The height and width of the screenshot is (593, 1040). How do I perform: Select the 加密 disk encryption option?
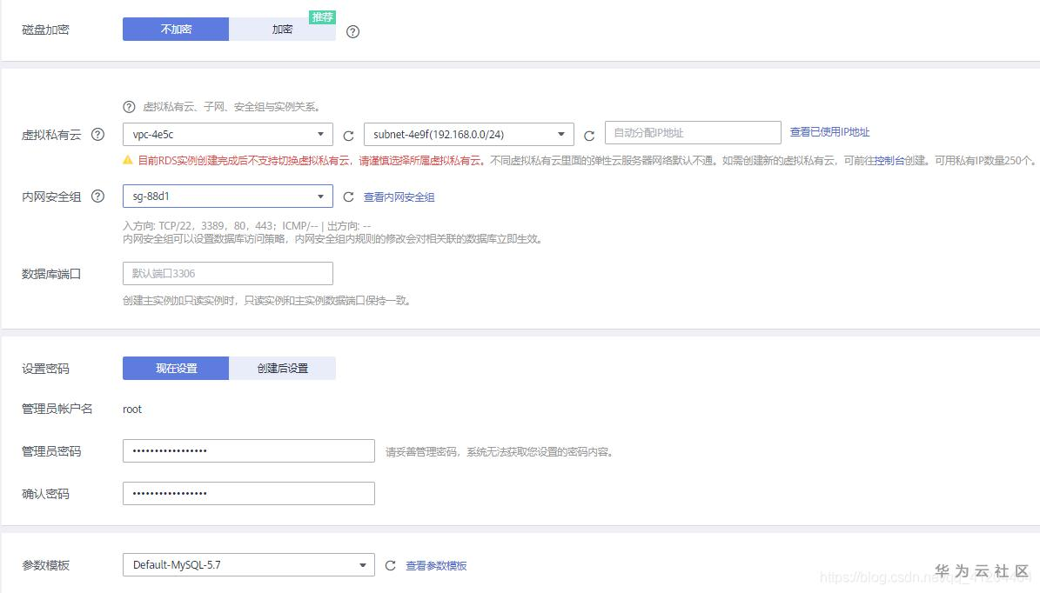(282, 30)
